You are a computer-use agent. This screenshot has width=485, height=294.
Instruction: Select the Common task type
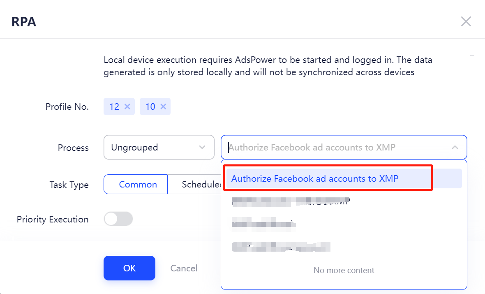click(x=138, y=184)
